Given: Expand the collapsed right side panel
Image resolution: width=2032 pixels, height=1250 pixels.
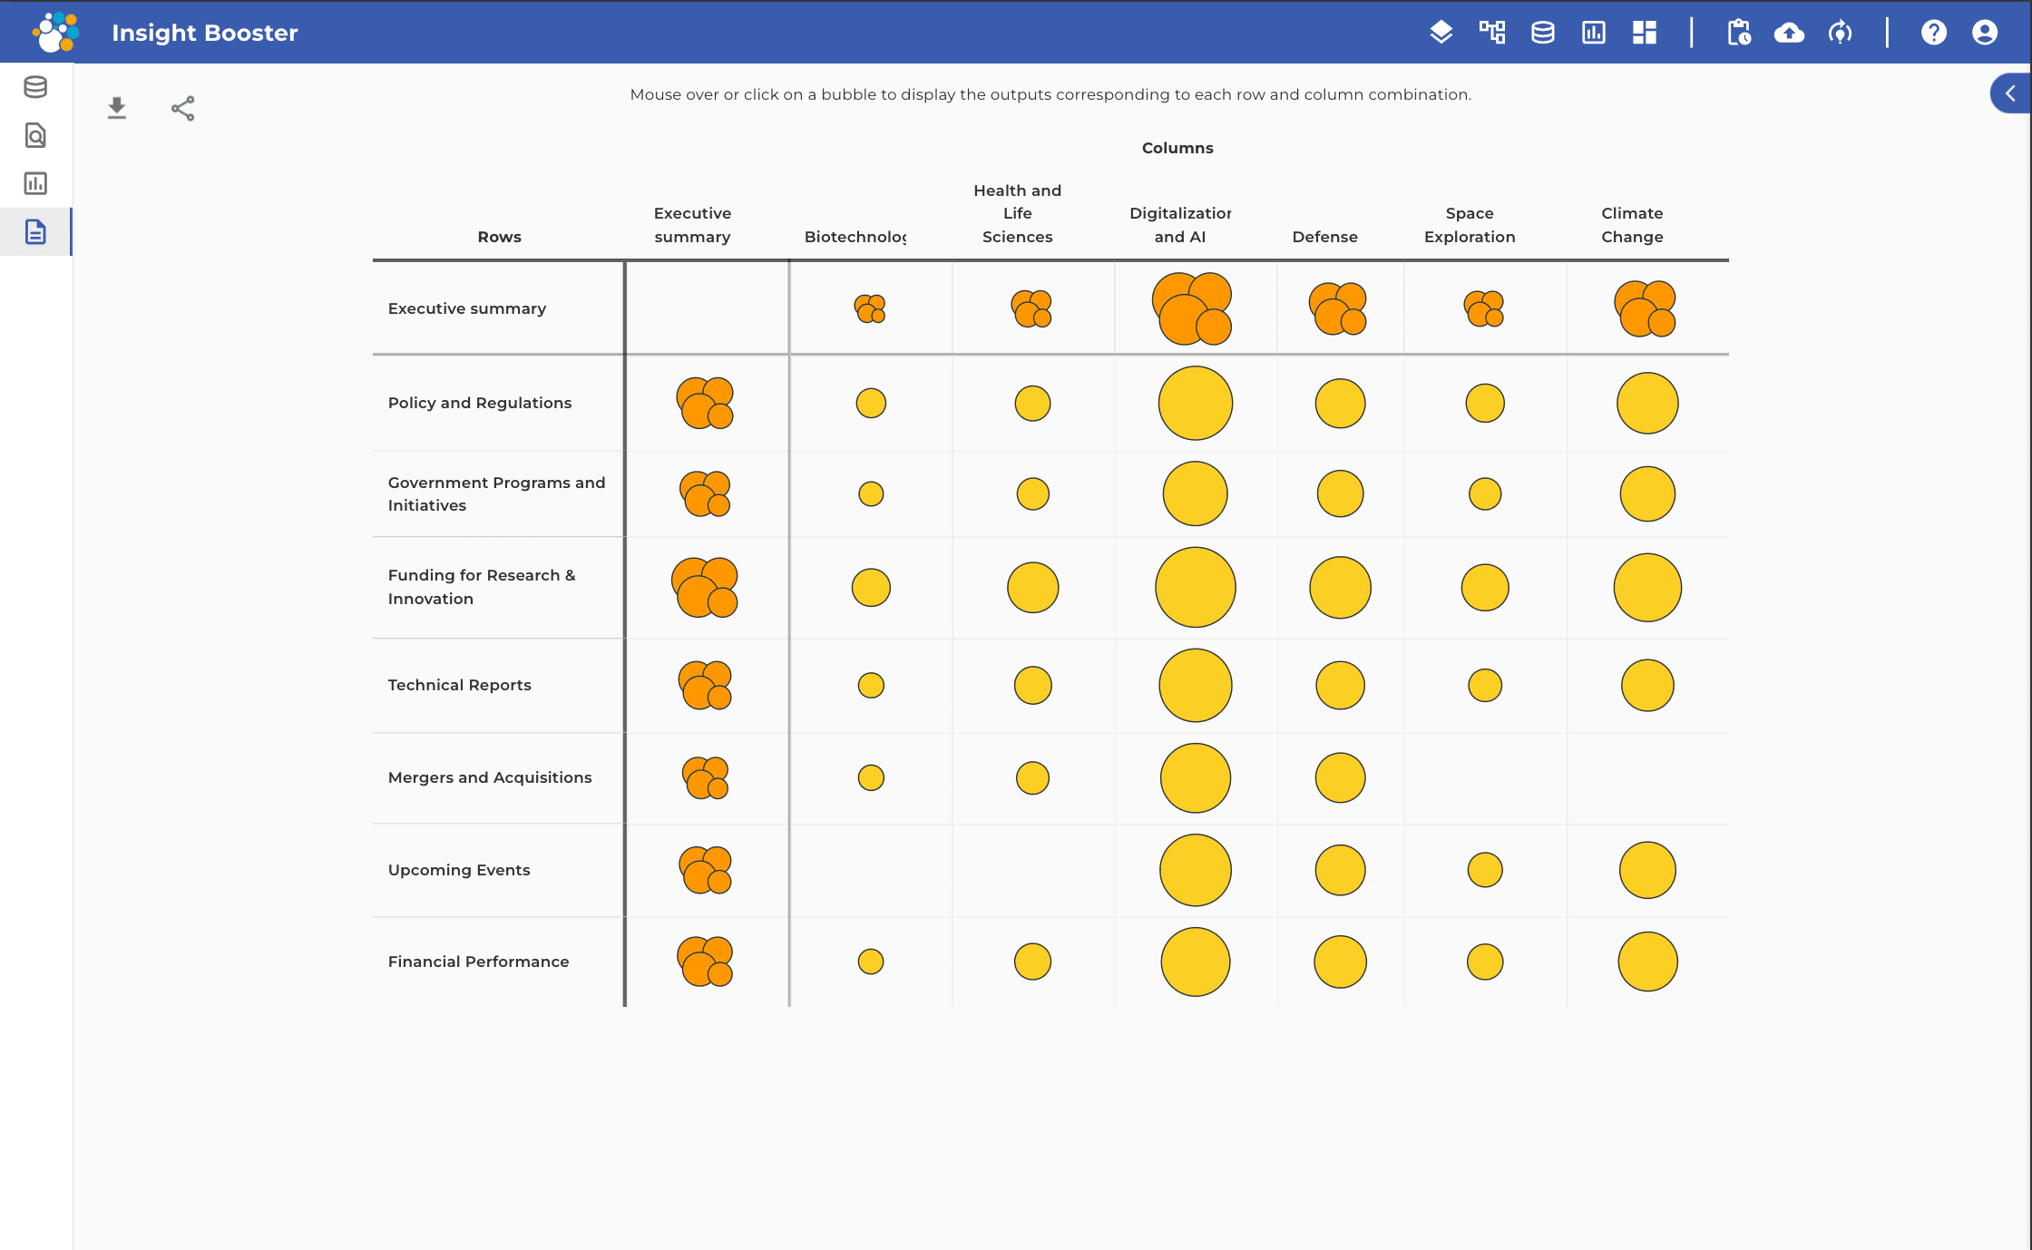Looking at the screenshot, I should point(2010,93).
